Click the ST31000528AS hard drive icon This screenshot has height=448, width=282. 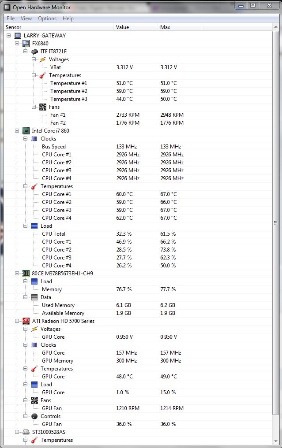click(26, 432)
